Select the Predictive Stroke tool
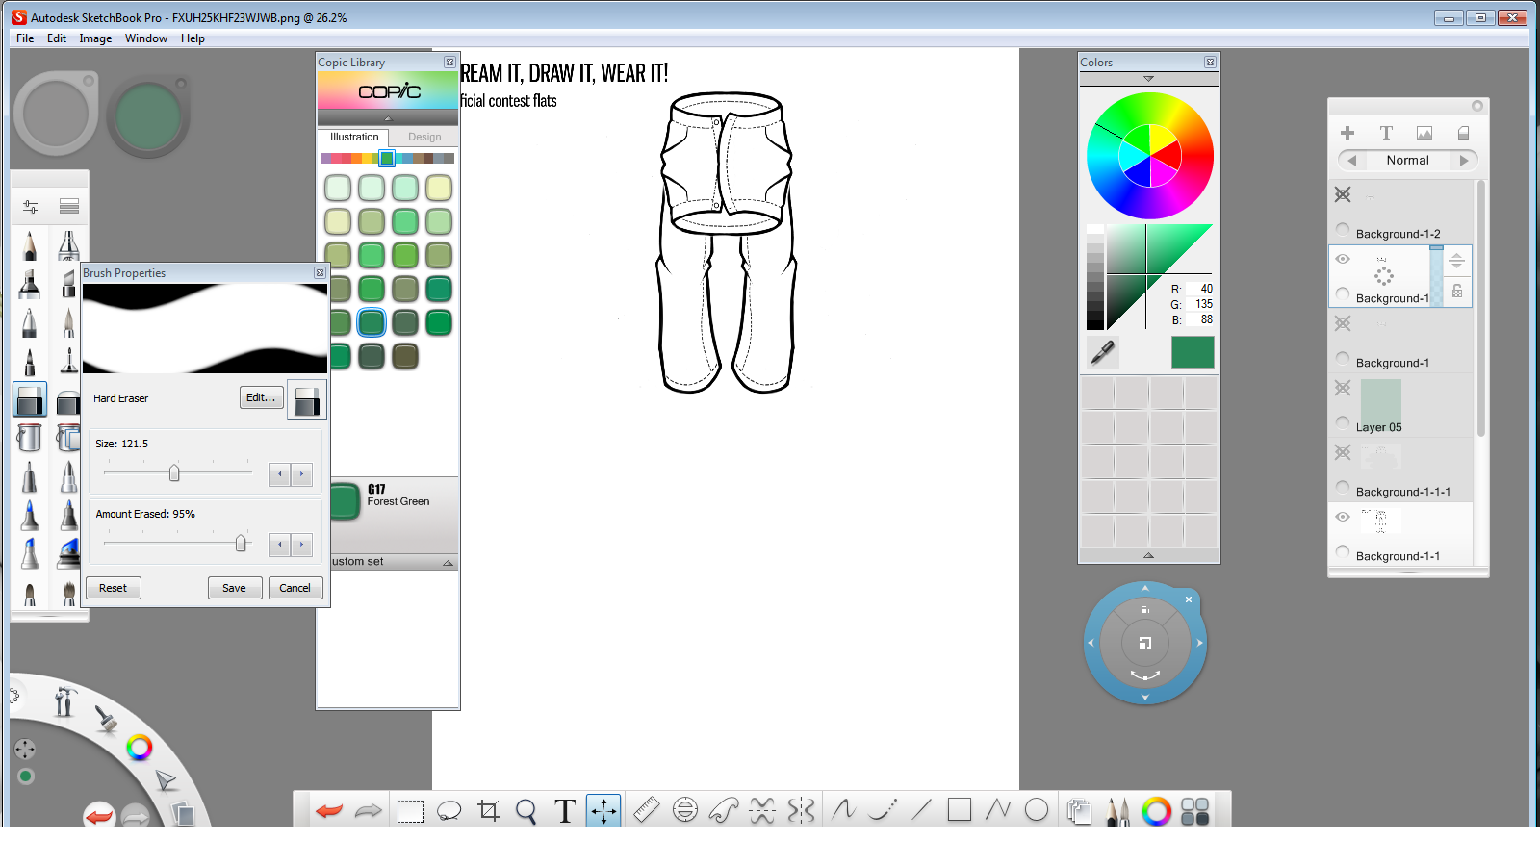Image resolution: width=1540 pixels, height=866 pixels. click(883, 810)
